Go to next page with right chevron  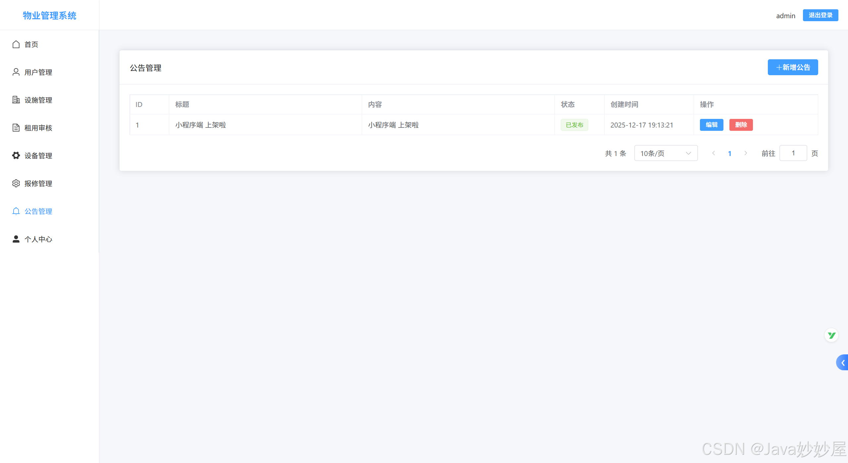(746, 153)
